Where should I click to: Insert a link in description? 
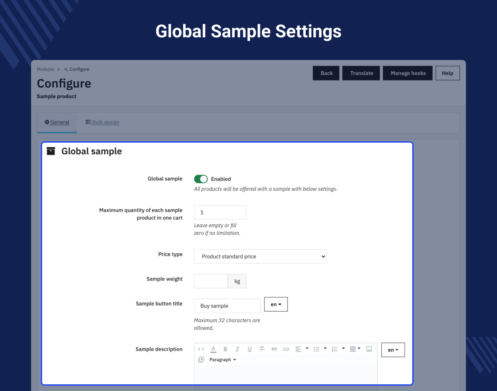(x=286, y=349)
